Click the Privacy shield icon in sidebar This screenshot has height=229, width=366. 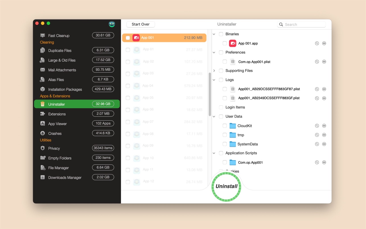(43, 148)
